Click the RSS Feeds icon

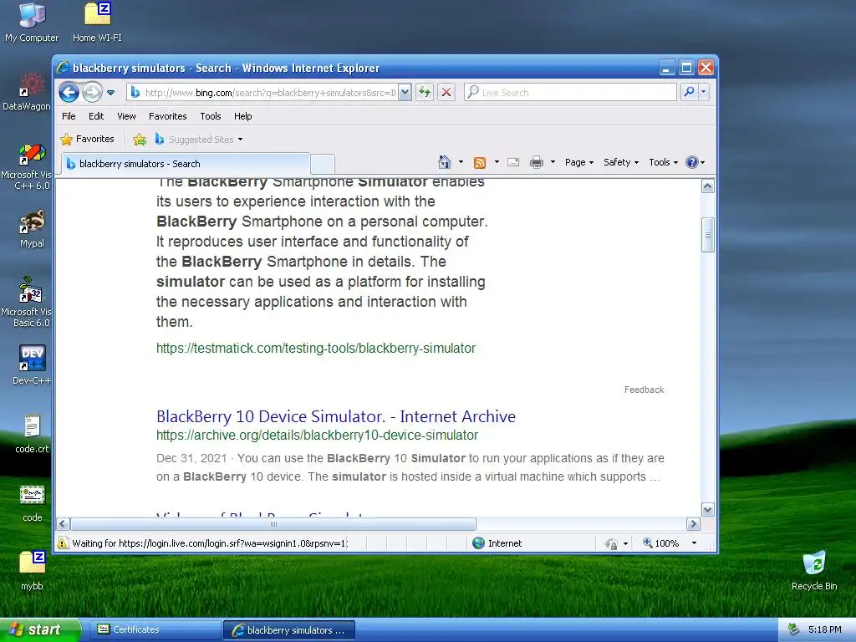(x=480, y=162)
